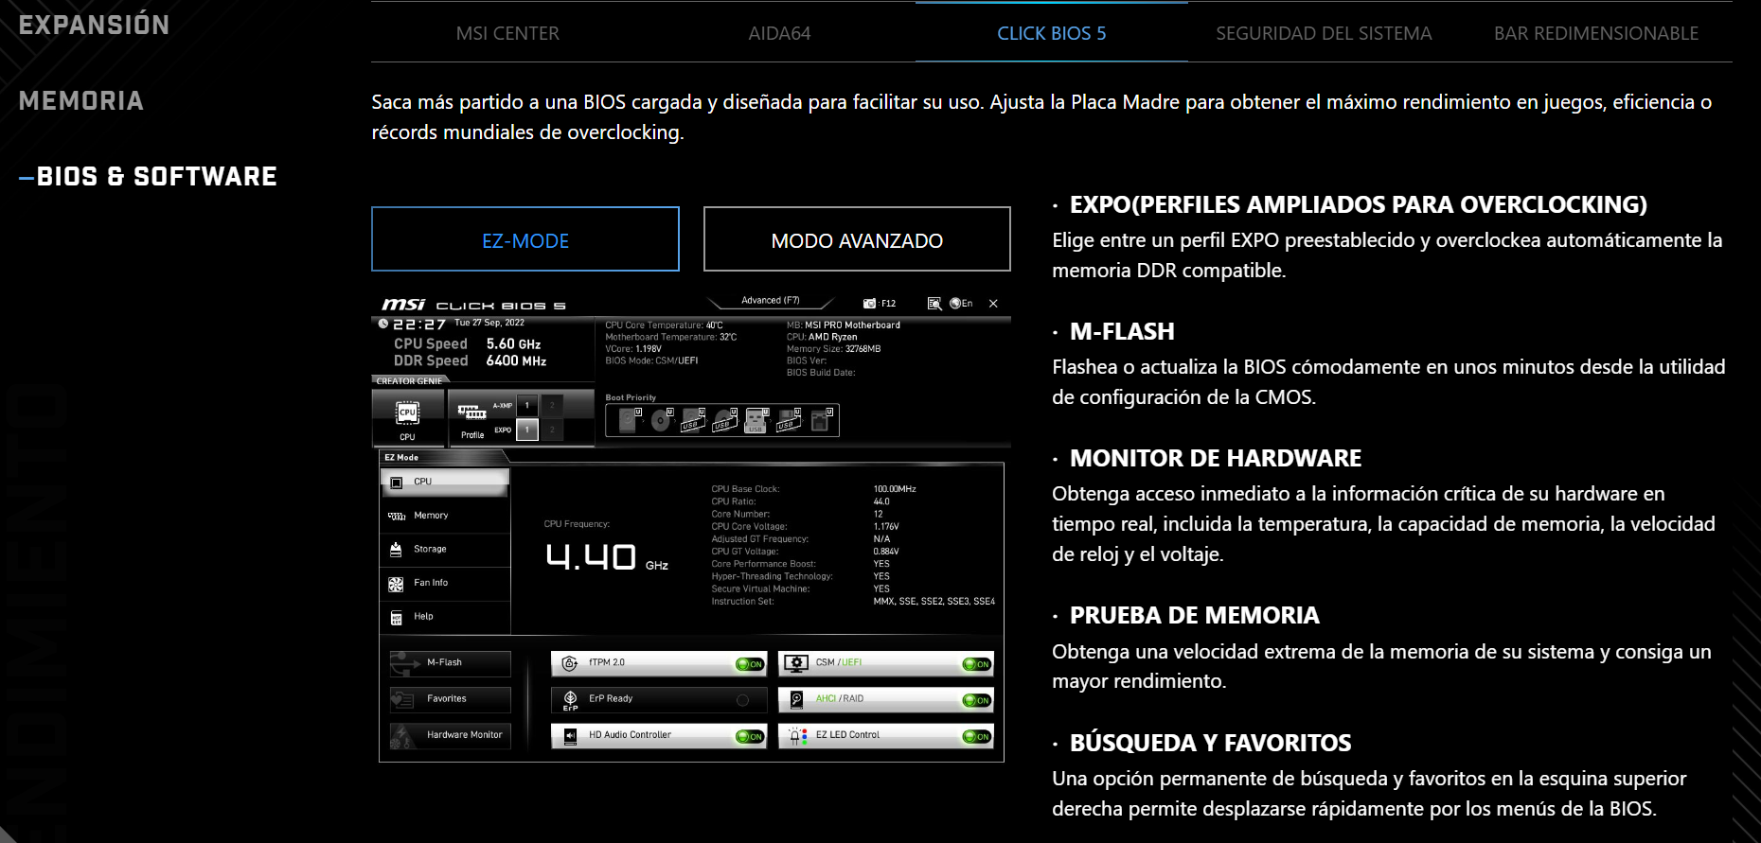Click the HD Audio speaker icon
This screenshot has height=843, width=1761.
click(570, 735)
